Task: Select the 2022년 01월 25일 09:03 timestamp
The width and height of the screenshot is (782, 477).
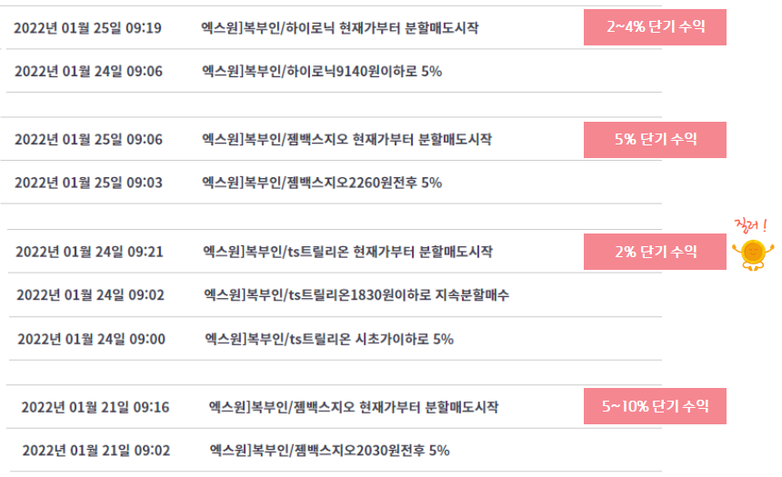Action: click(x=88, y=183)
